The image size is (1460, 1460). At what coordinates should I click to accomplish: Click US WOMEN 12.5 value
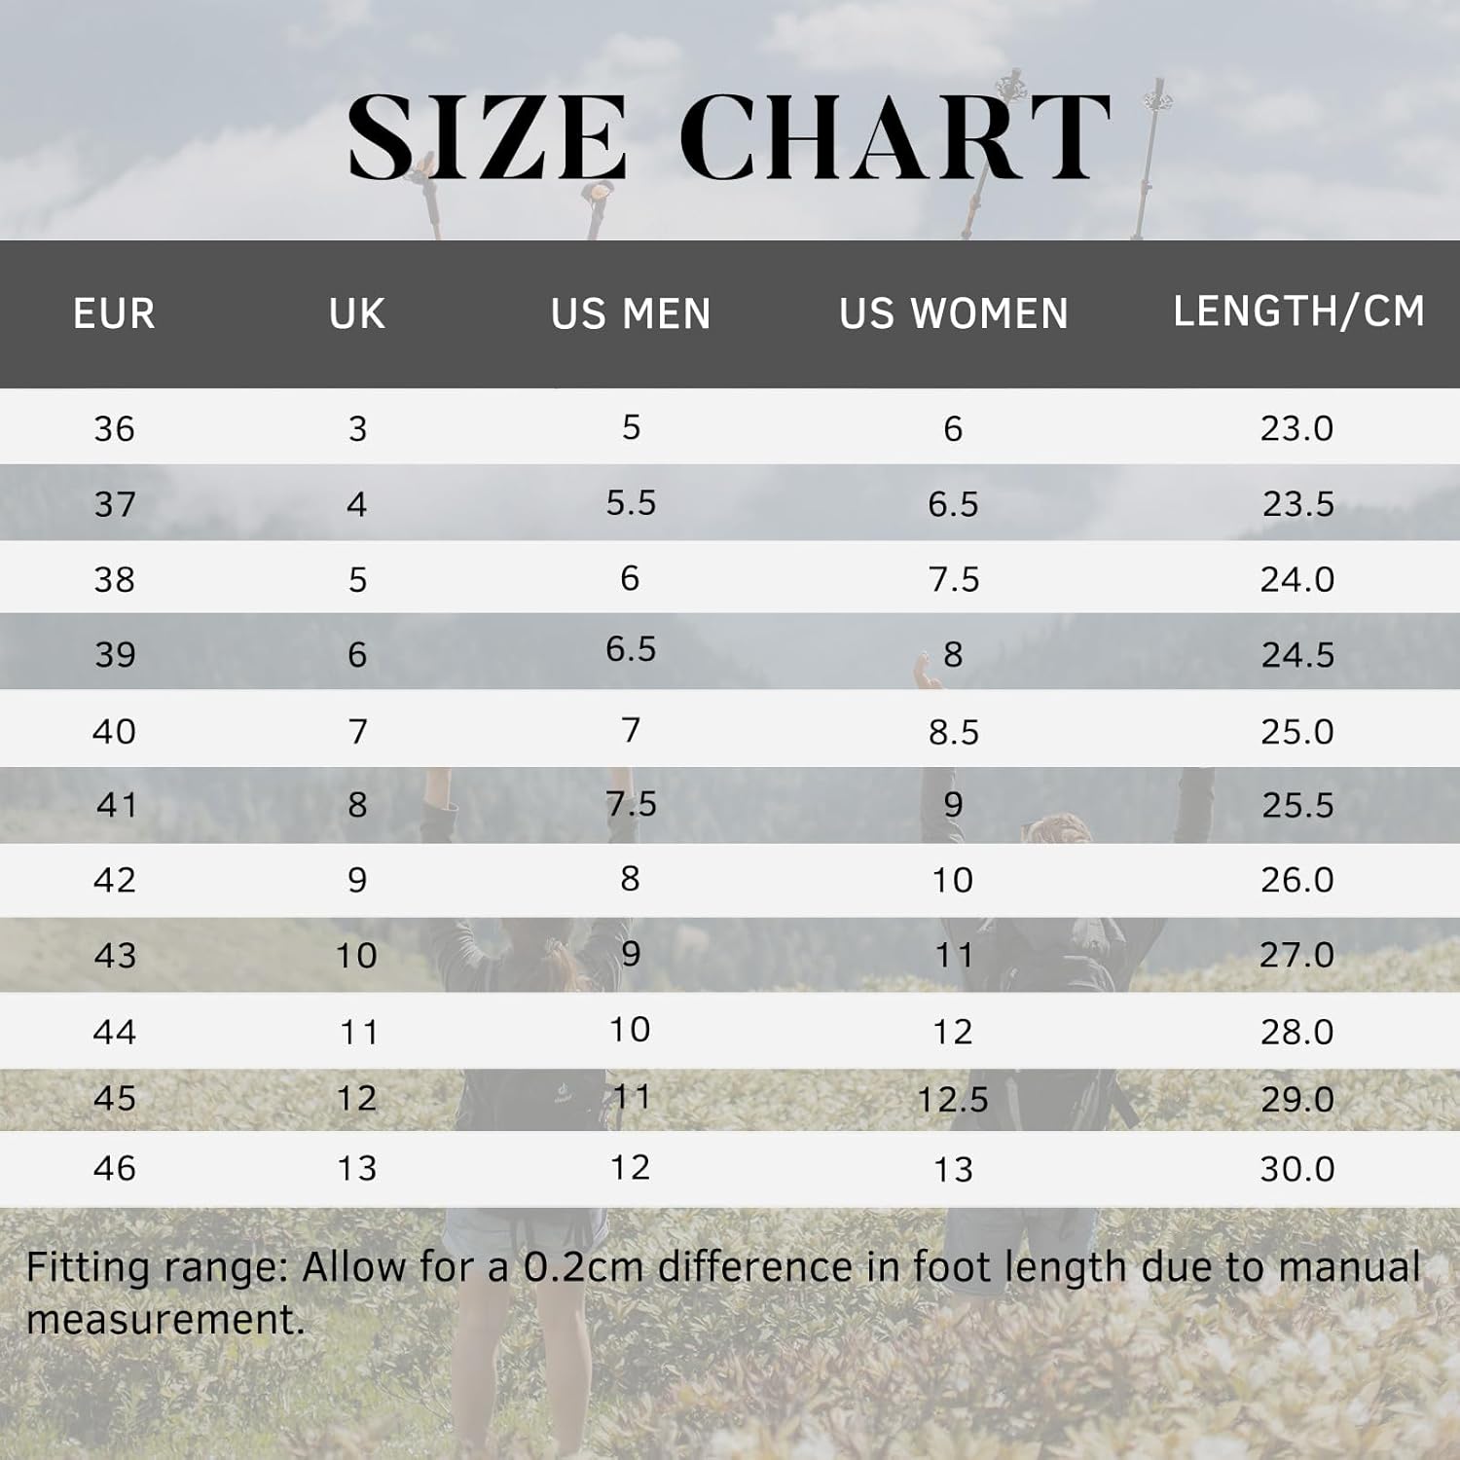(953, 1100)
